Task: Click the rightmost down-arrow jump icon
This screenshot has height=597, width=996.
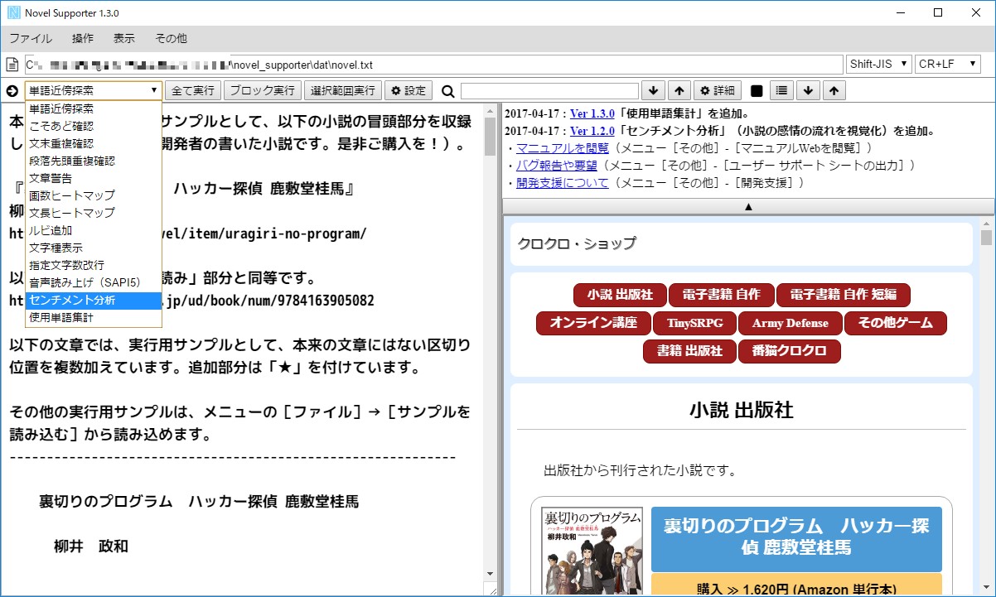Action: click(x=807, y=90)
